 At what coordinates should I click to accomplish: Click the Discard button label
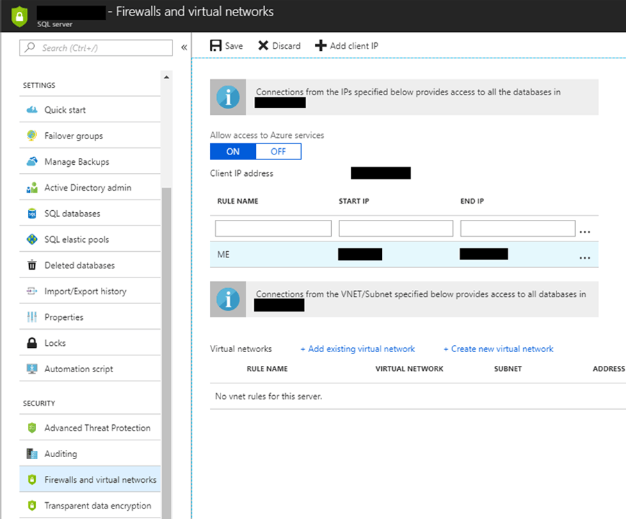(x=287, y=46)
